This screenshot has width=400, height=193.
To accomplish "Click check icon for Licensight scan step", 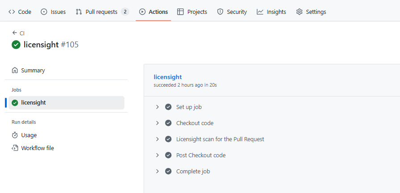I will 168,139.
